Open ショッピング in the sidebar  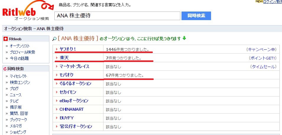(x=18, y=132)
